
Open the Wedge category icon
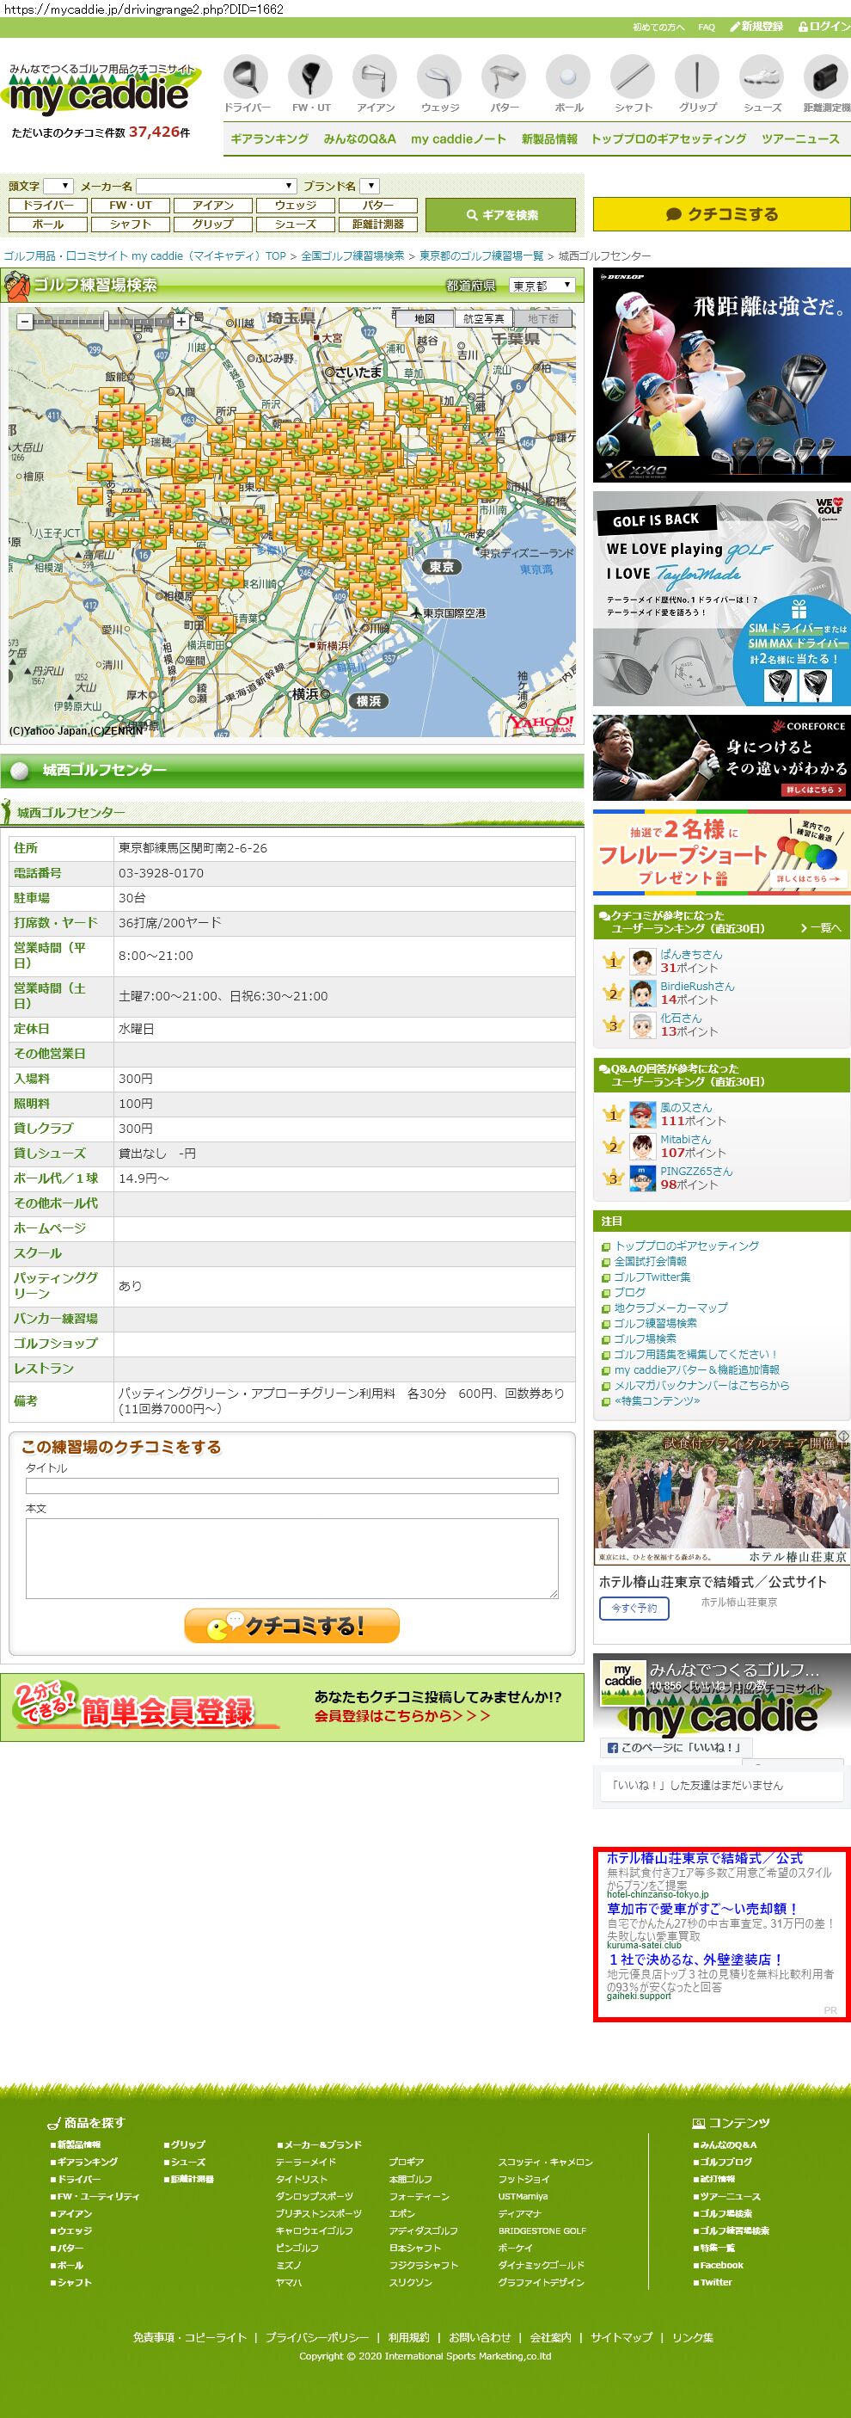439,77
